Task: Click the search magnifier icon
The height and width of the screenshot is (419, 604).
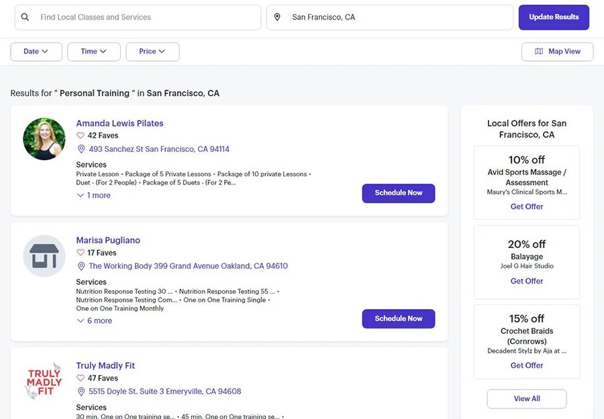Action: point(25,17)
